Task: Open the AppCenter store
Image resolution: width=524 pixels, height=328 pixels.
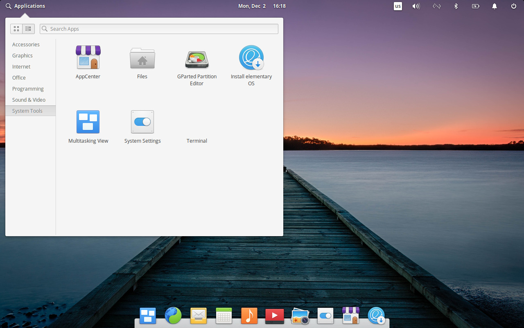Action: click(x=88, y=57)
